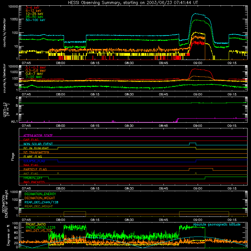
Task: Click the 09:15 time tick below the GOES panel
Action: [x=232, y=126]
